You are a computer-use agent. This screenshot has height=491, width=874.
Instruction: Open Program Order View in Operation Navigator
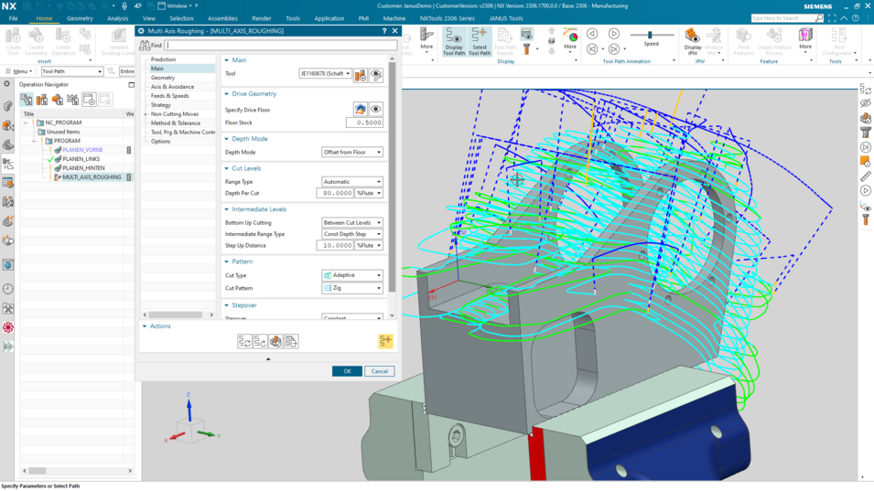27,100
